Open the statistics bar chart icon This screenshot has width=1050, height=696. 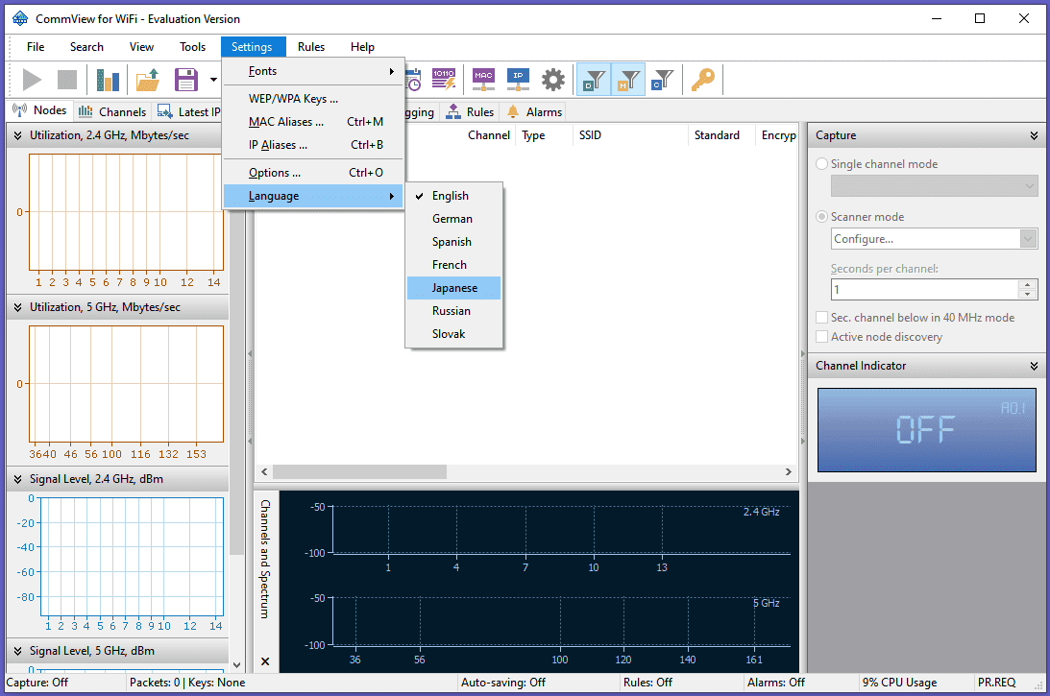click(x=108, y=80)
